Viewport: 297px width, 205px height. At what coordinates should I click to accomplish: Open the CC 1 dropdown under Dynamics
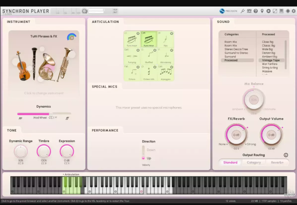click(53, 117)
